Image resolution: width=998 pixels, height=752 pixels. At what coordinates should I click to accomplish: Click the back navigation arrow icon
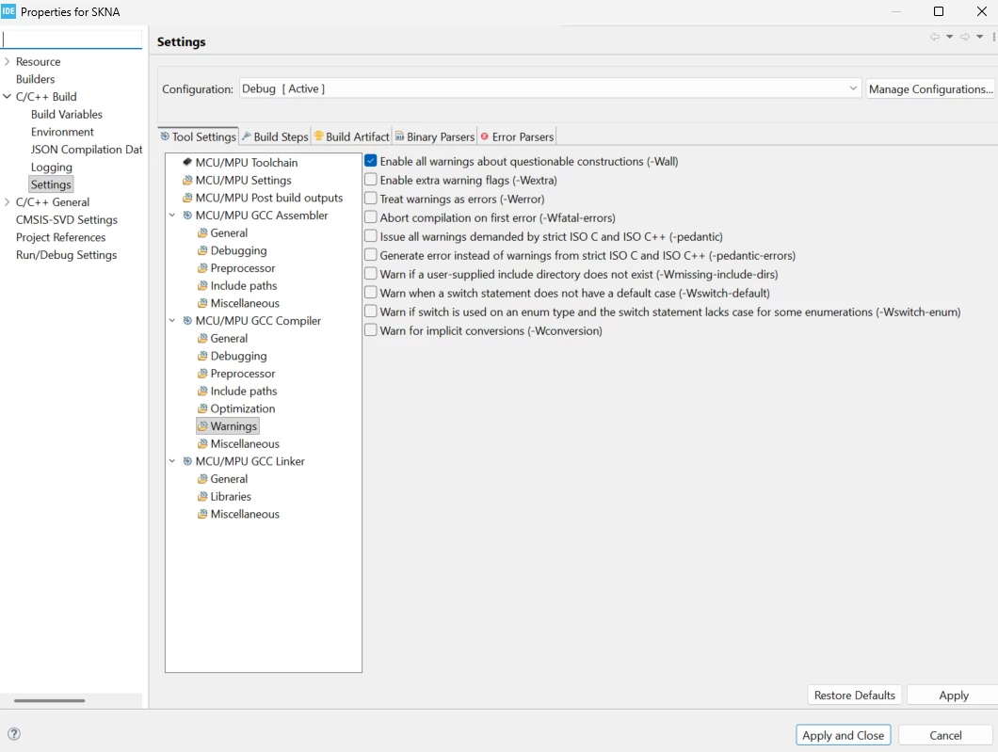coord(934,37)
